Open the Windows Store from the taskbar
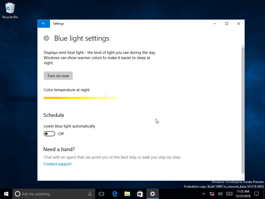This screenshot has height=199, width=265. (140, 194)
